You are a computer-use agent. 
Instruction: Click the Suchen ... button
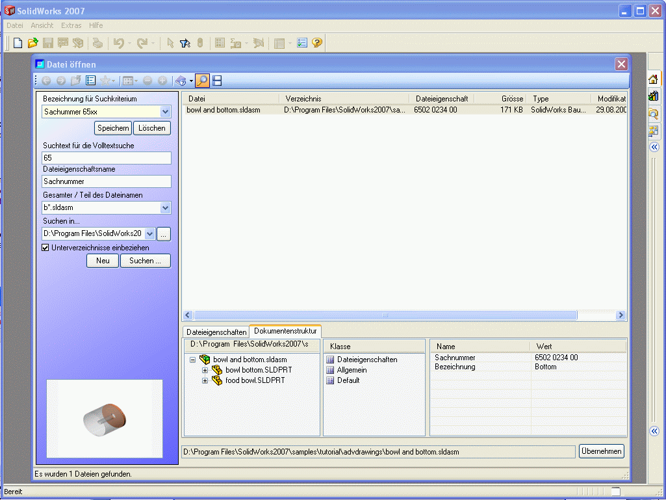click(145, 261)
